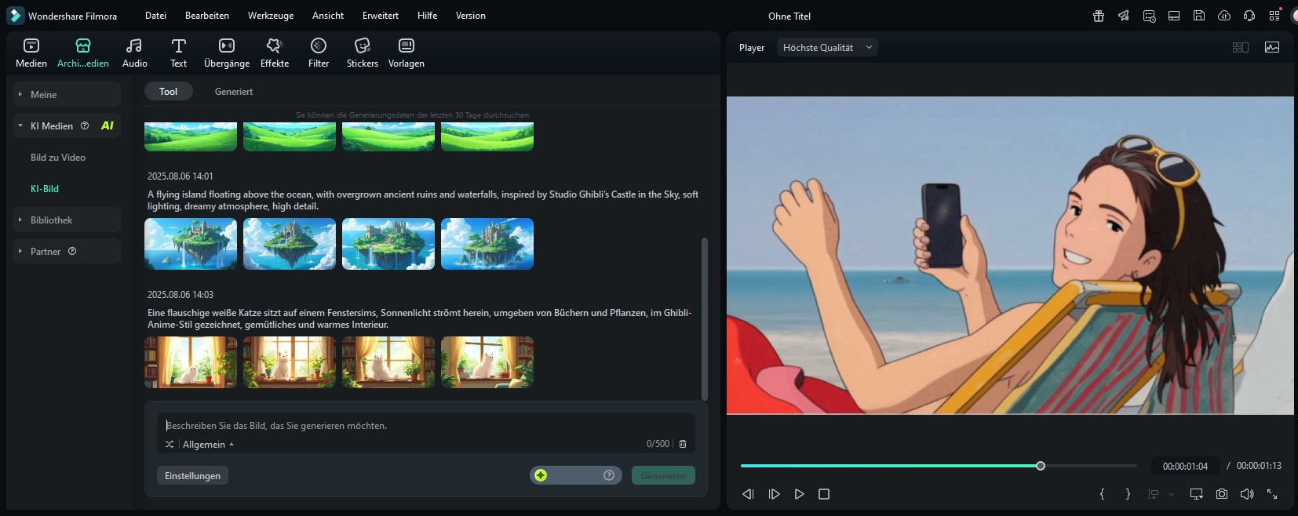
Task: Select the first flying island thumbnail
Action: [x=191, y=244]
